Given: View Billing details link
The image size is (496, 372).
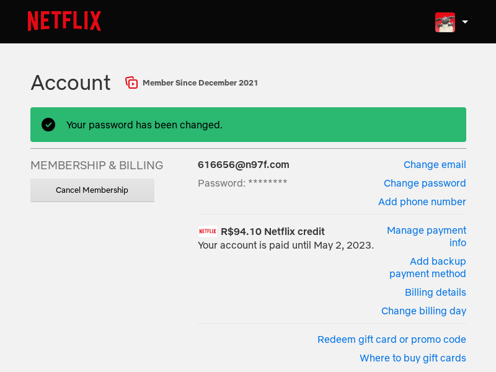Looking at the screenshot, I should (436, 292).
